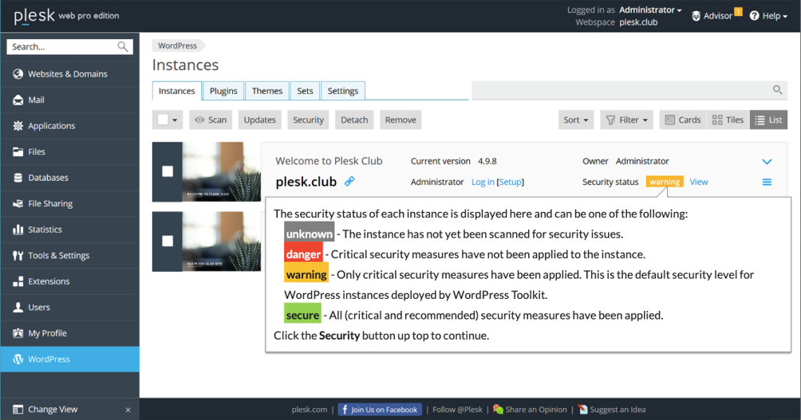Click the Log in link

483,182
